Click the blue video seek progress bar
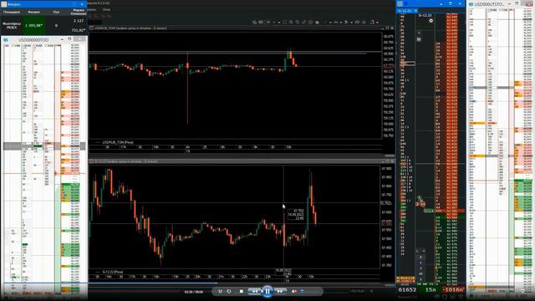The image size is (535, 301). click(x=110, y=283)
